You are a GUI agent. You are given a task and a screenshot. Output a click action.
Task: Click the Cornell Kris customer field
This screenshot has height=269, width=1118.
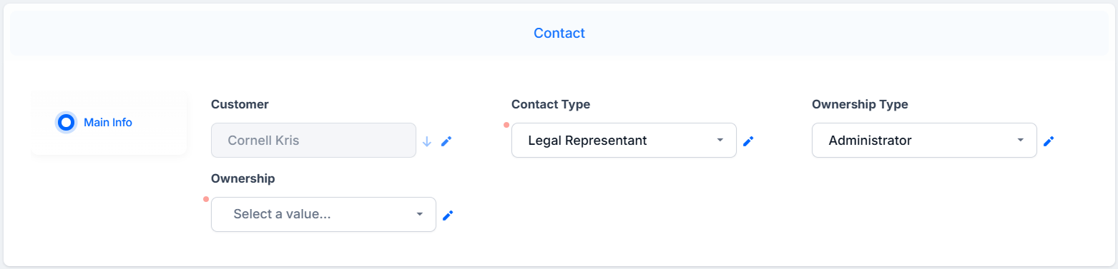[313, 141]
